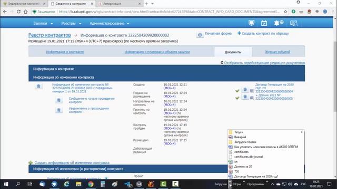The height and width of the screenshot is (189, 337).
Task: Click the plus icon before Создать контракт по образцу
Action: 239,33
